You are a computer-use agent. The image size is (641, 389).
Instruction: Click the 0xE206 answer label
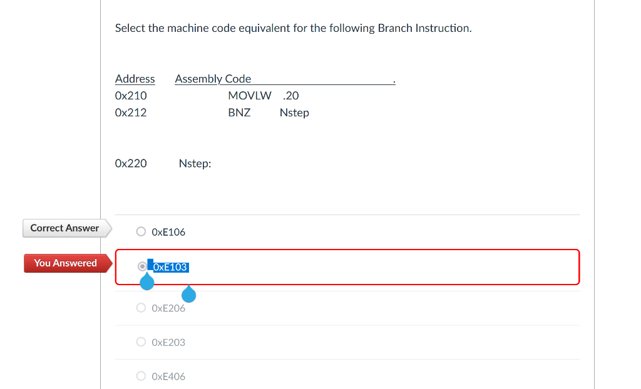point(168,308)
